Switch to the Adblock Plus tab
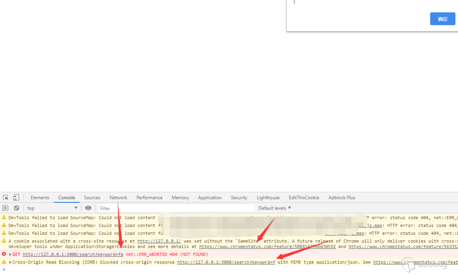The image size is (458, 275). pyautogui.click(x=342, y=198)
